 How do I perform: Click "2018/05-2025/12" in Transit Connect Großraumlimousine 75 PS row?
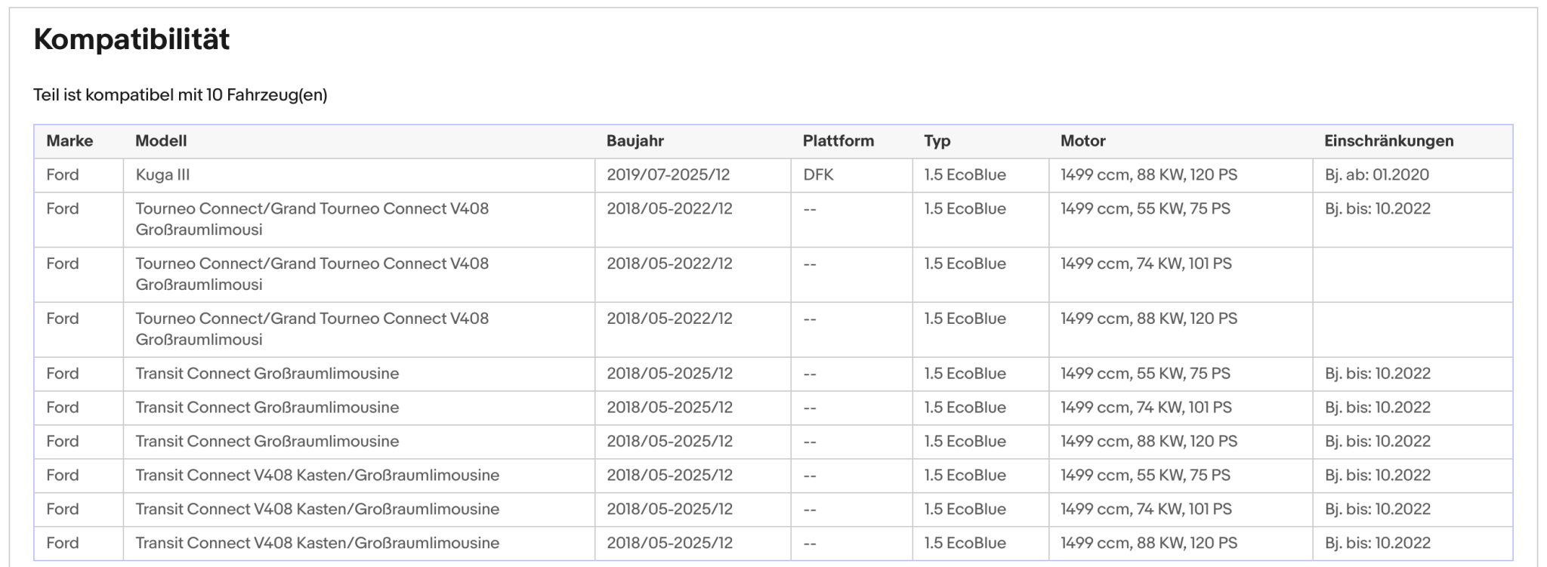pyautogui.click(x=669, y=374)
